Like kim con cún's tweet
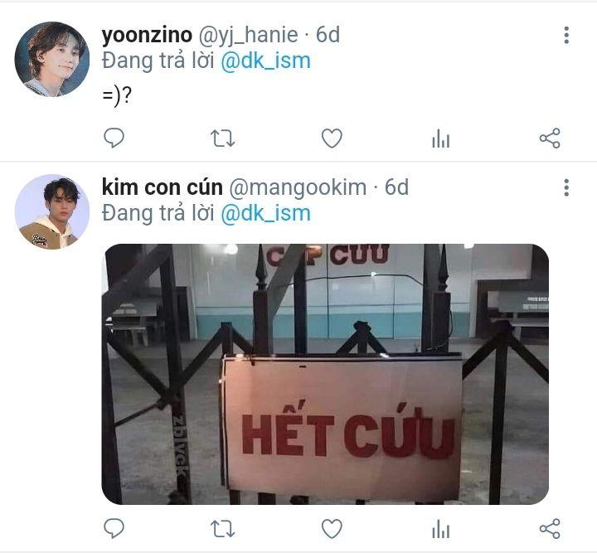 click(x=332, y=529)
